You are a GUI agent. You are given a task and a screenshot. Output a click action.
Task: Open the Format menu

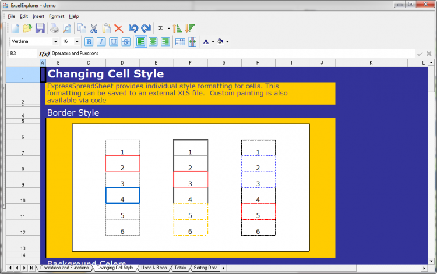(x=57, y=16)
